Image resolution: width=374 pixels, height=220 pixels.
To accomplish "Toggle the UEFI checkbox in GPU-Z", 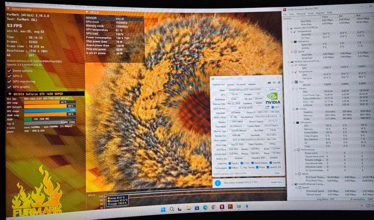I will [273, 107].
